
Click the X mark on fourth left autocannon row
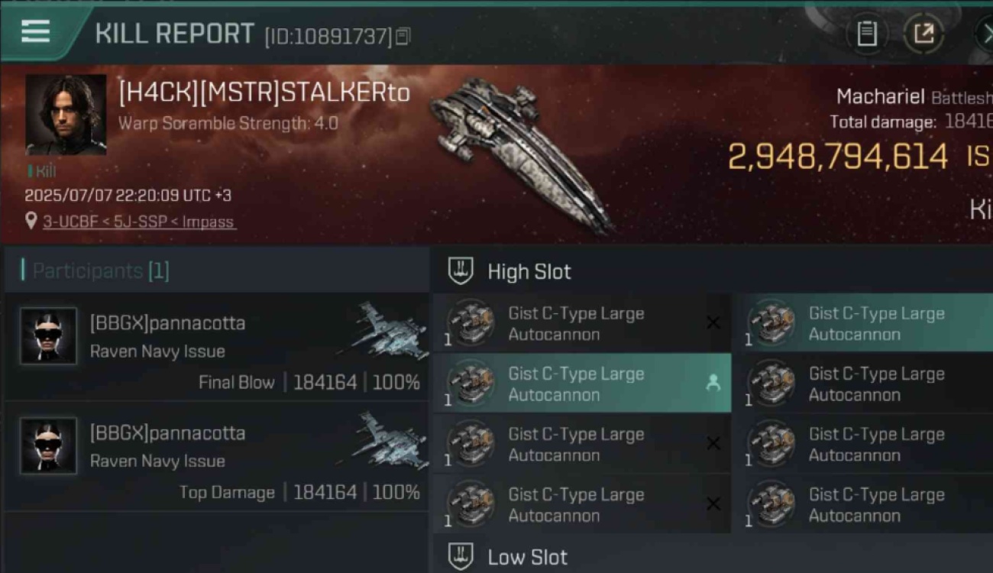(x=713, y=504)
